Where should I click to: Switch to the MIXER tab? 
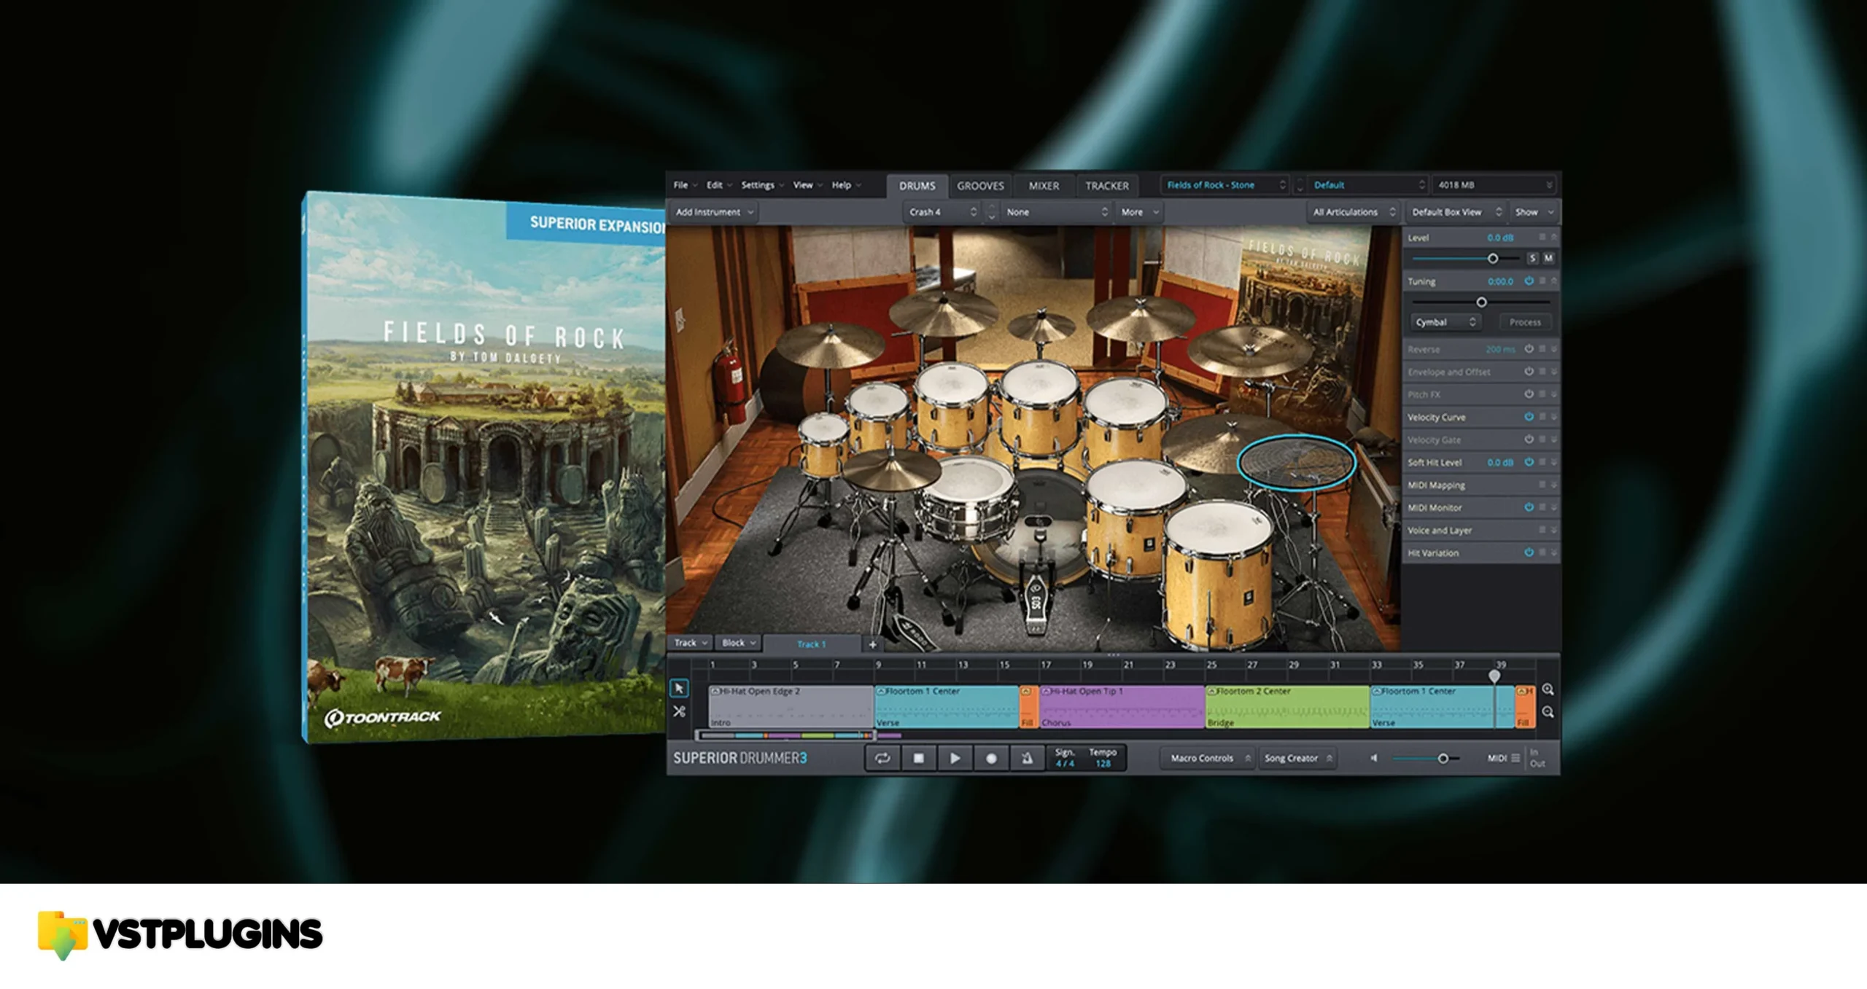click(x=1044, y=186)
